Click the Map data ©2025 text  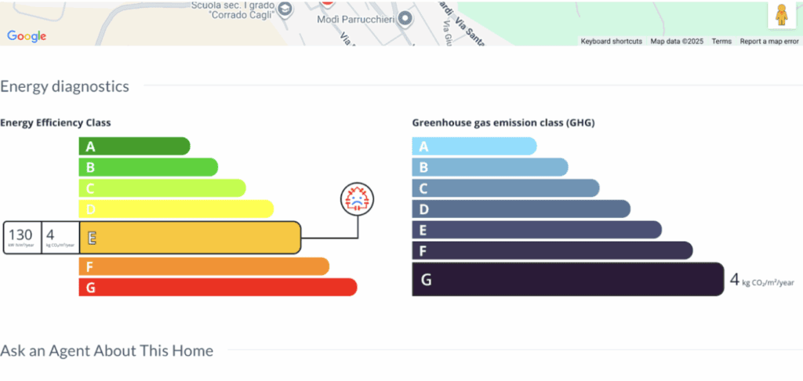[677, 42]
